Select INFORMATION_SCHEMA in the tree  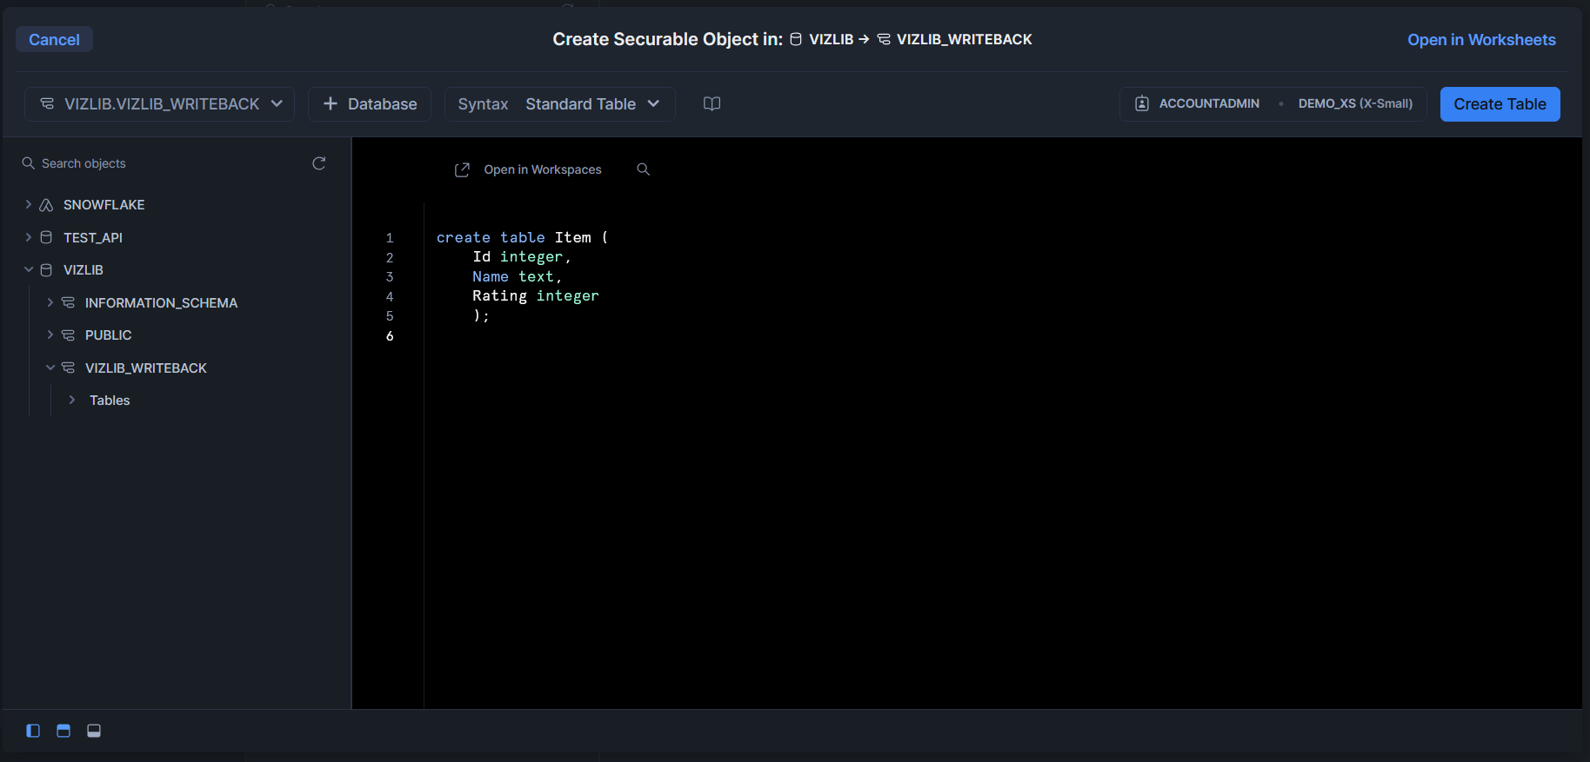(x=161, y=302)
